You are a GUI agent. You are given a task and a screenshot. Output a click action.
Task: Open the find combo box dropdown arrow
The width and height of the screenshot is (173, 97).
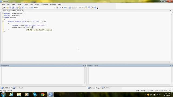pos(55,8)
